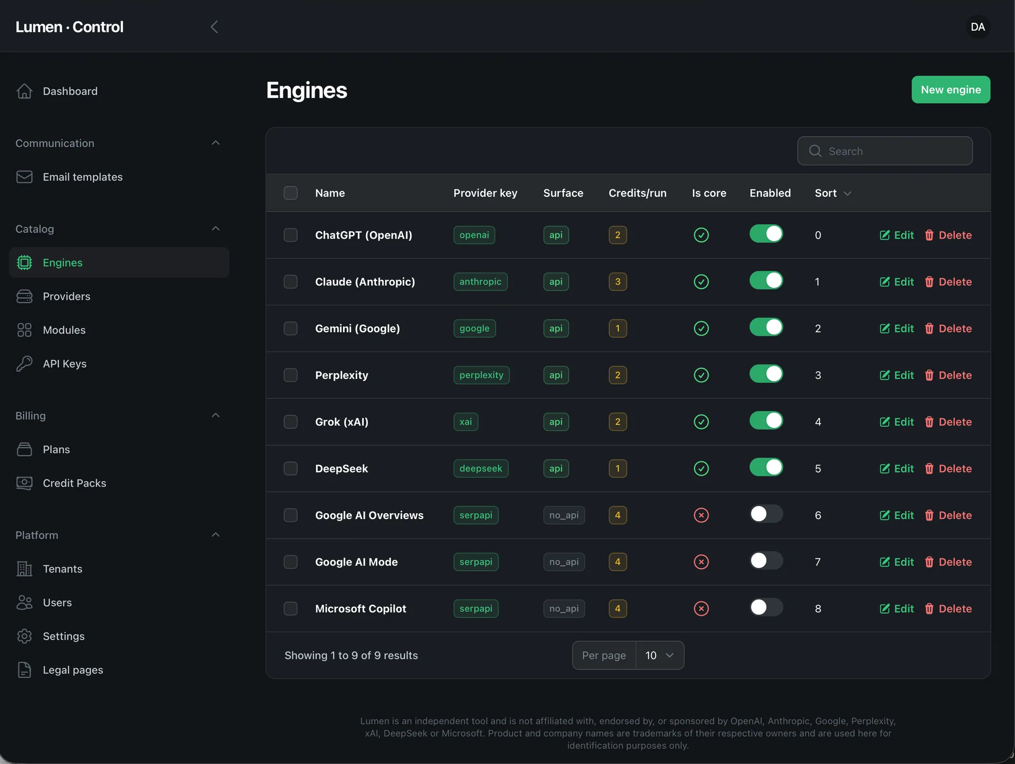Click the magnifier icon in Search box
Screen dimensions: 1015x764
click(815, 151)
